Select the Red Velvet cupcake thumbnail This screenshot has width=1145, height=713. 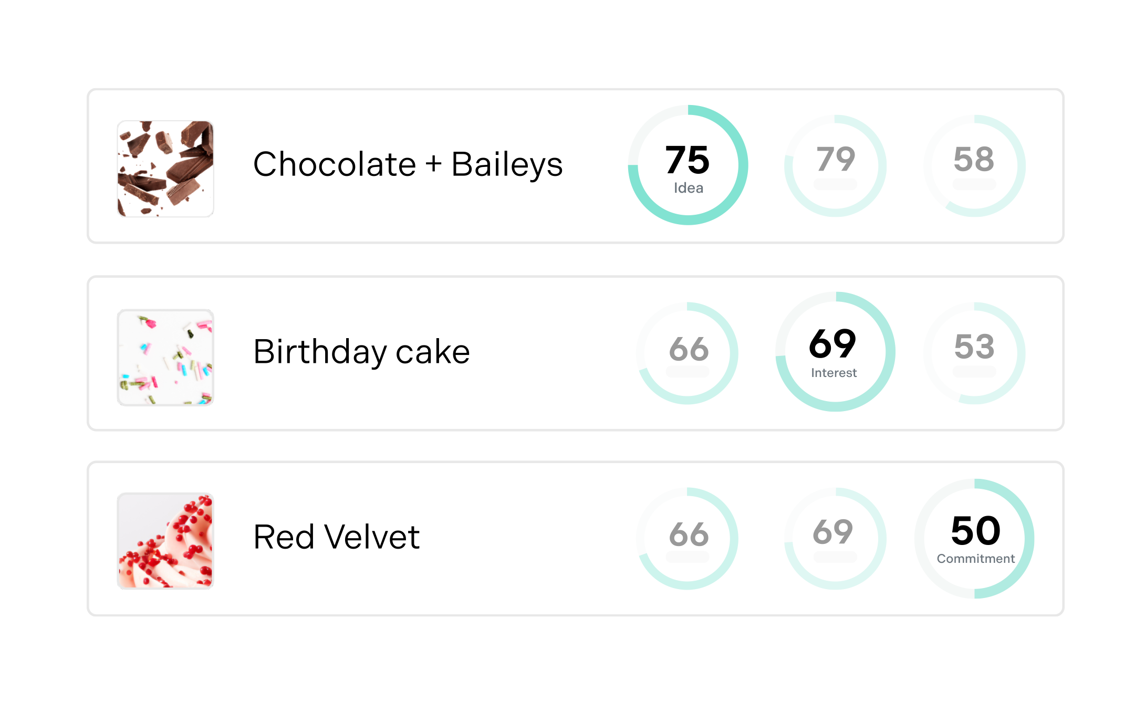click(x=165, y=540)
